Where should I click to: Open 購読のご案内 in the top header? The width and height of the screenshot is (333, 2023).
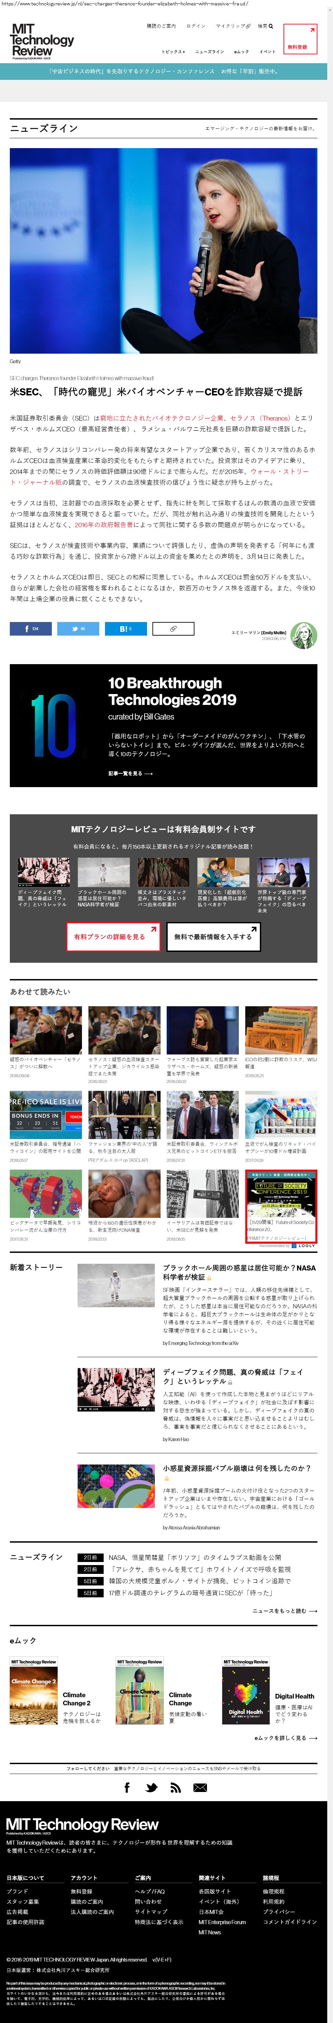coord(161,26)
